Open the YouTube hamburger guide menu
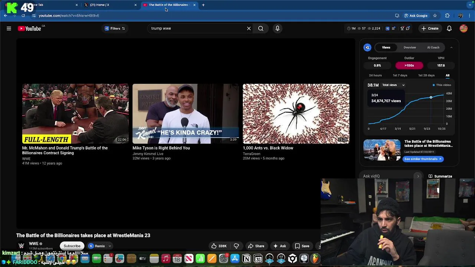 (x=9, y=29)
